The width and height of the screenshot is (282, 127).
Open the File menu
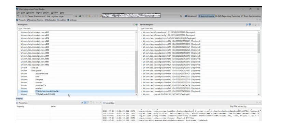coord(18,13)
